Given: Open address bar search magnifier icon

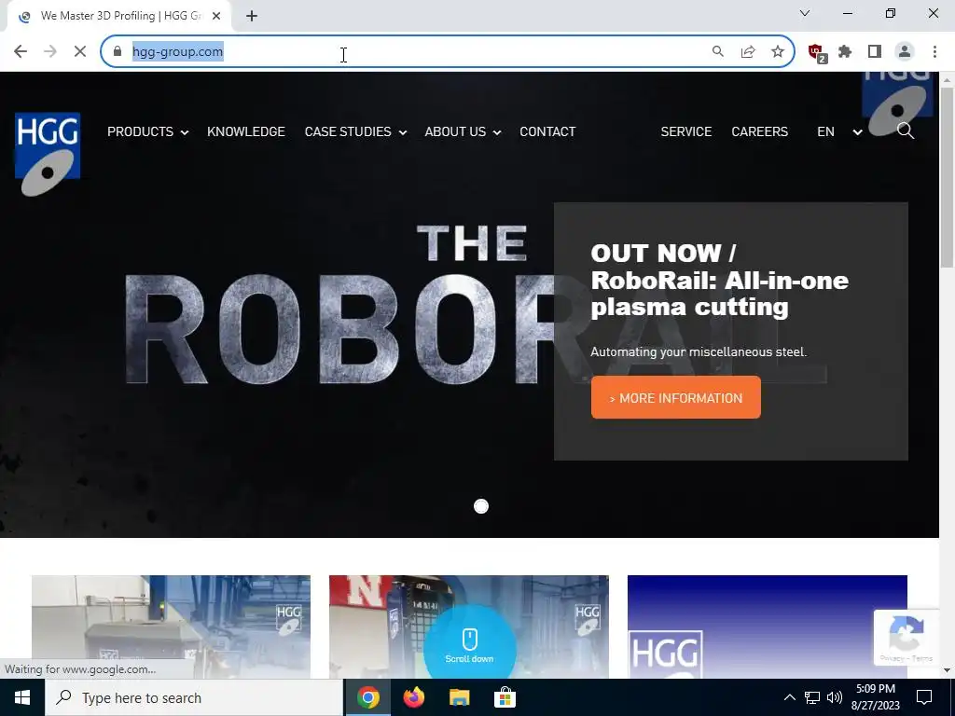Looking at the screenshot, I should coord(718,52).
